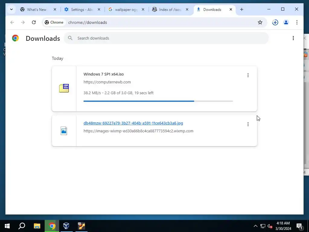Click the Chrome logo beside Downloads heading
Screen dimensions: 309x232
(x=15, y=38)
